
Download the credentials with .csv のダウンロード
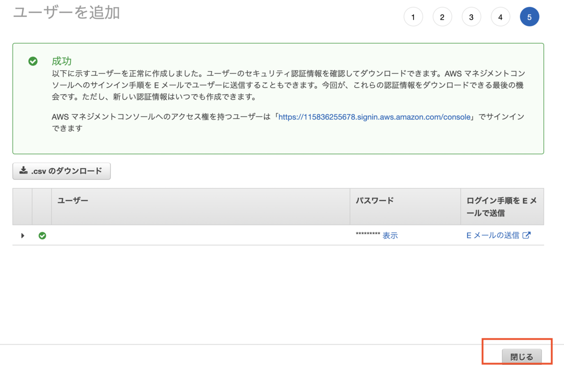[62, 171]
